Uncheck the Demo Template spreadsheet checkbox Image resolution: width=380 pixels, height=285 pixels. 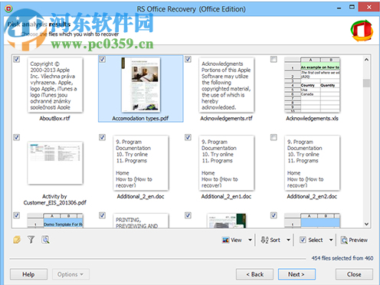(x=17, y=215)
